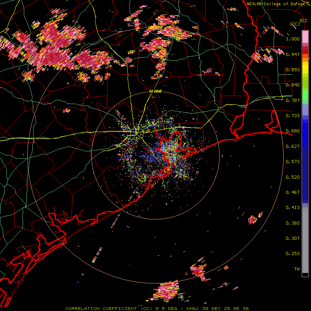Select the 0.733 scale value

point(293,116)
